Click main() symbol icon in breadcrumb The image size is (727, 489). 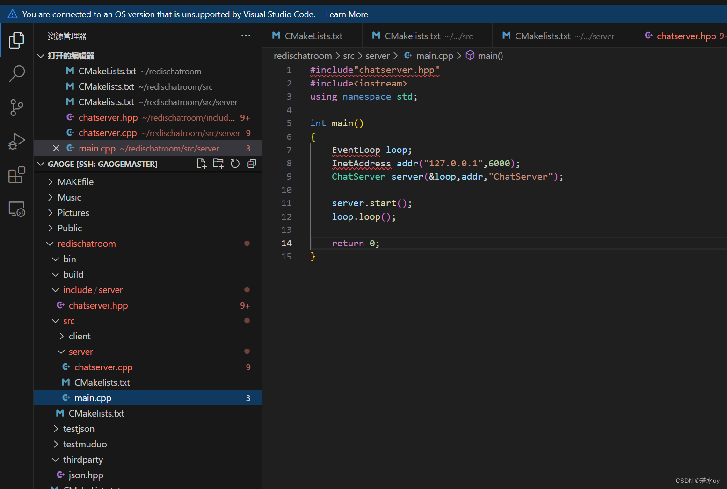point(470,56)
